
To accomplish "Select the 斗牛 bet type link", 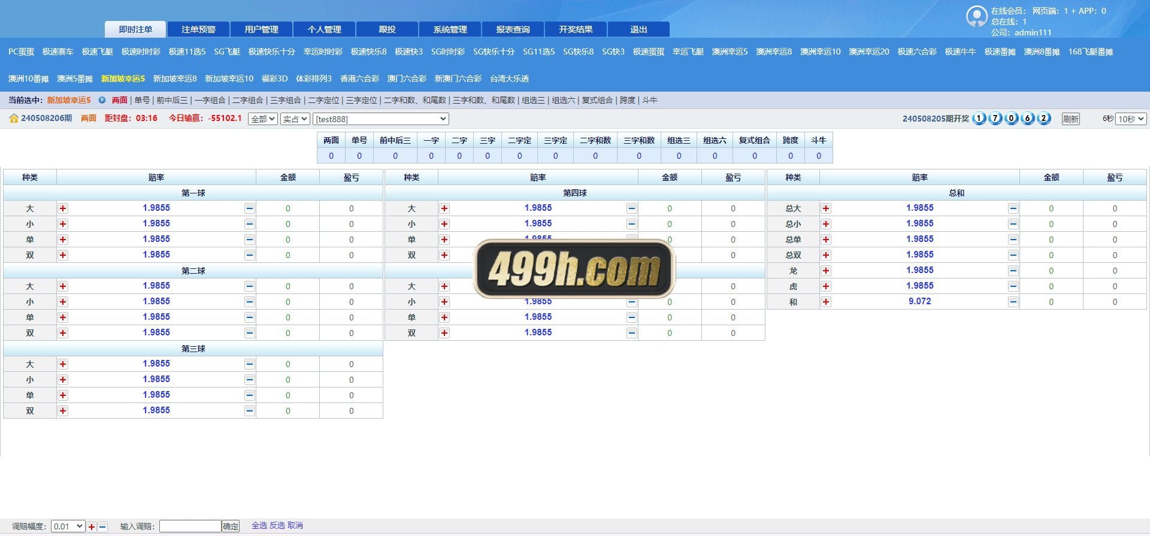I will pos(650,101).
